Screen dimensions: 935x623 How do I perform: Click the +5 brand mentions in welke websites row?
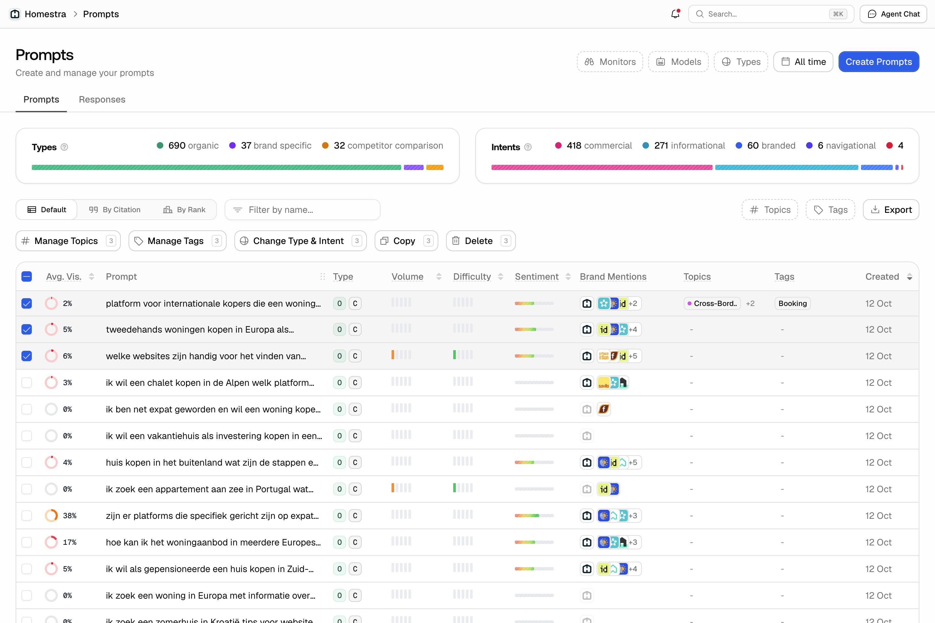tap(633, 356)
